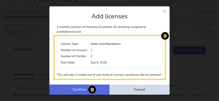Click the Renew refresh icon
The height and width of the screenshot is (101, 219).
(x=194, y=95)
